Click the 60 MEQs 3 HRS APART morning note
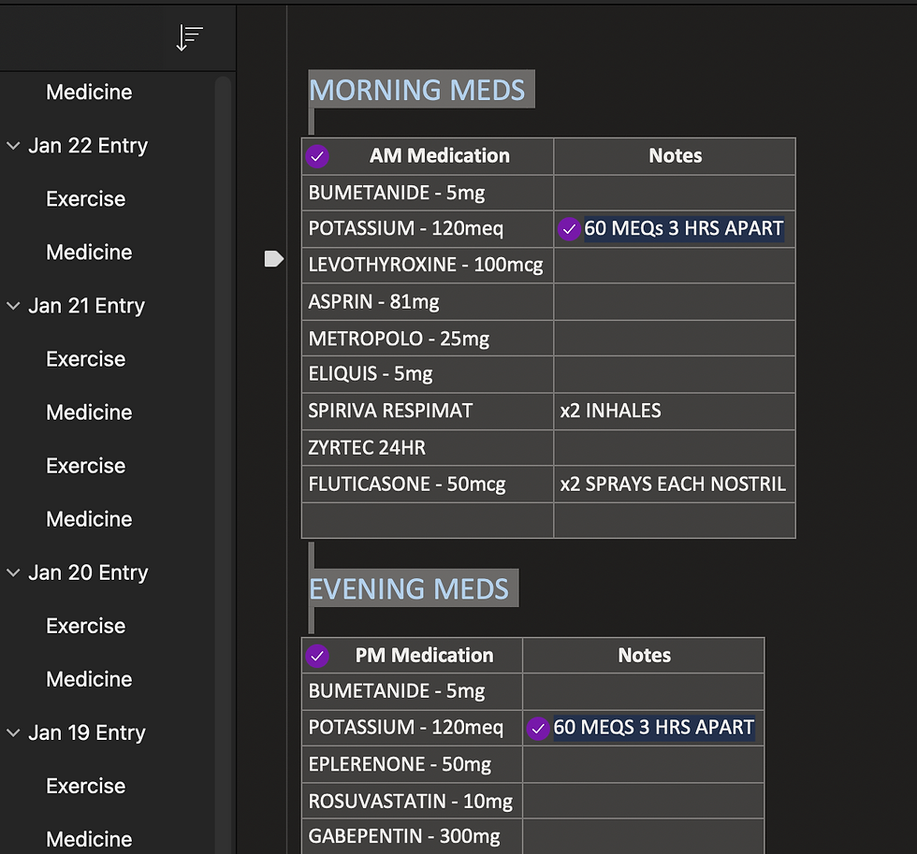 pos(684,228)
